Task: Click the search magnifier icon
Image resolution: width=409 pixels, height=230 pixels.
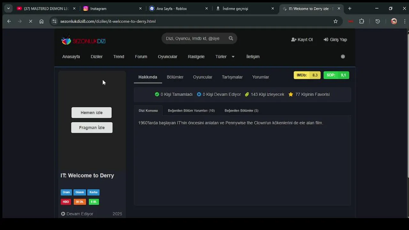Action: pos(231,38)
